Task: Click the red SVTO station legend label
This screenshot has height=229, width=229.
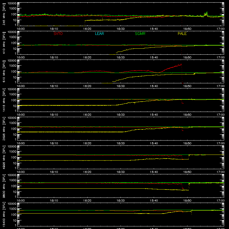Action: [58, 33]
